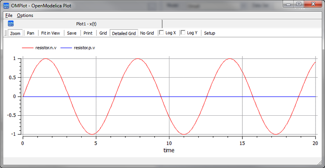The height and width of the screenshot is (168, 325).
Task: Turn off grid with No Grid
Action: 147,33
